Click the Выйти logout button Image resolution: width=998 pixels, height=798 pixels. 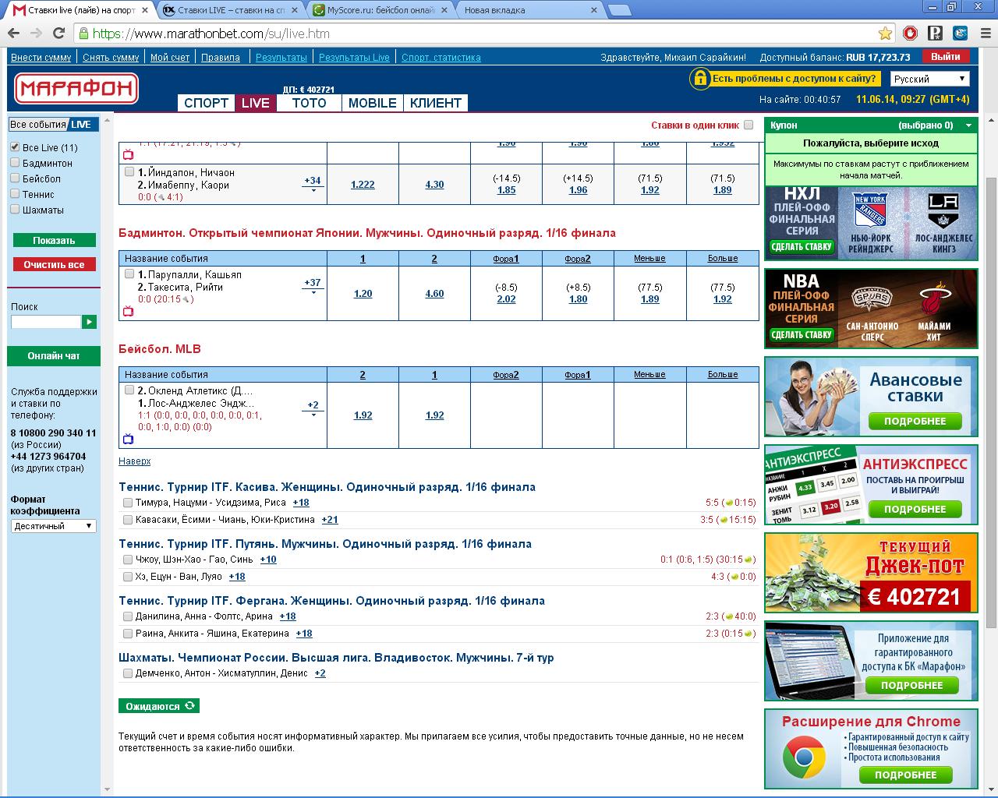tap(945, 57)
